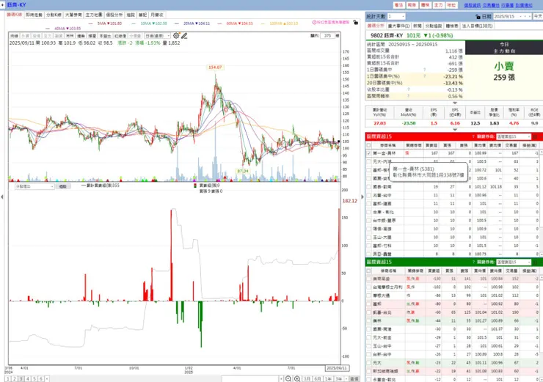Check the 合庫-彰化 broker row
This screenshot has width=543, height=382.
(369, 212)
